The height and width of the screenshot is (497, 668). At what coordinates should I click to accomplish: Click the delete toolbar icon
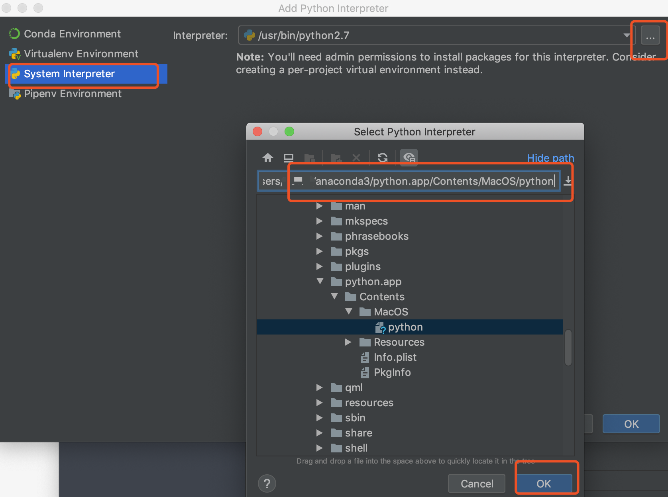click(356, 158)
